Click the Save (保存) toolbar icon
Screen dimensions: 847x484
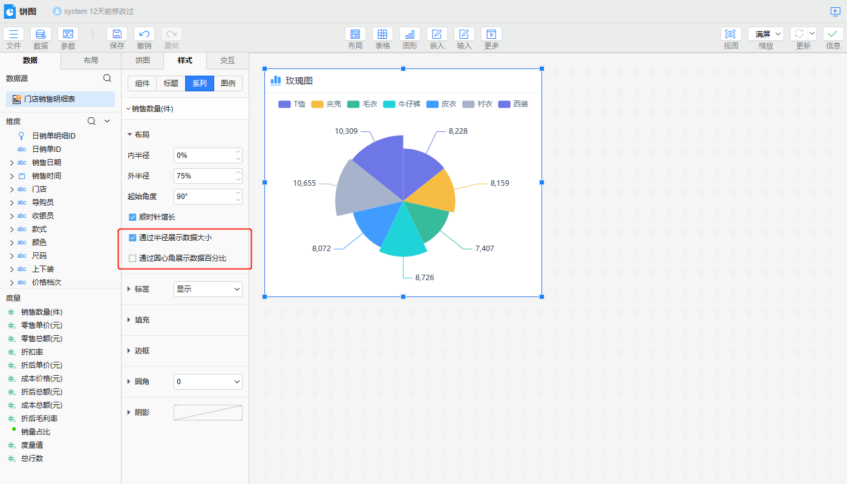117,34
